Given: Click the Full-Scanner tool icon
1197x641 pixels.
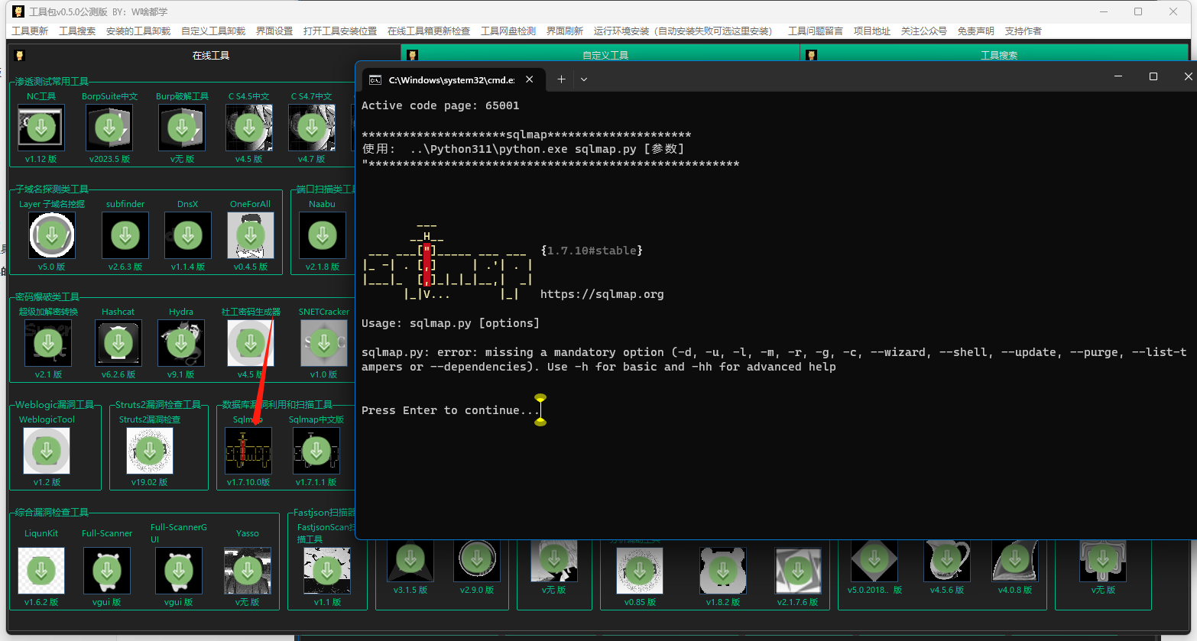Looking at the screenshot, I should 107,571.
